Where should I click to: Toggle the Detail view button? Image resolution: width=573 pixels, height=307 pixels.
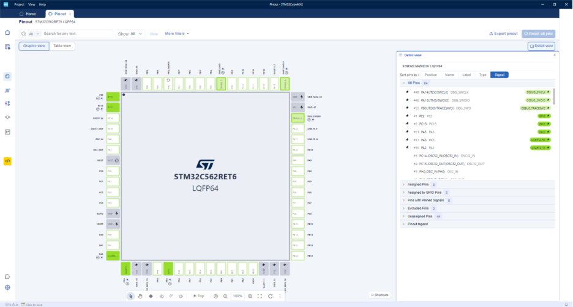click(542, 46)
